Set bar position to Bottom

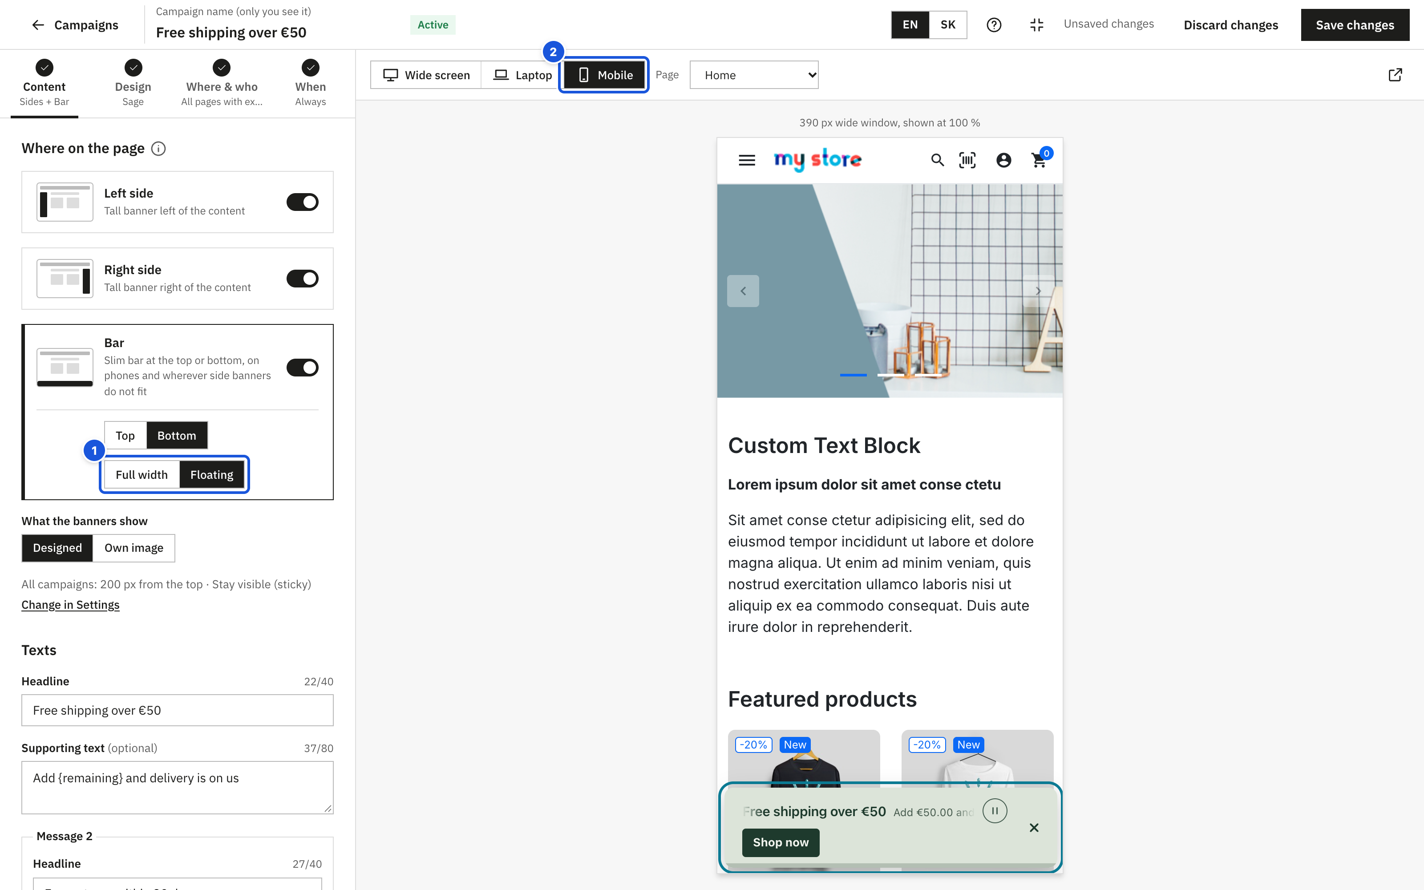pyautogui.click(x=177, y=436)
